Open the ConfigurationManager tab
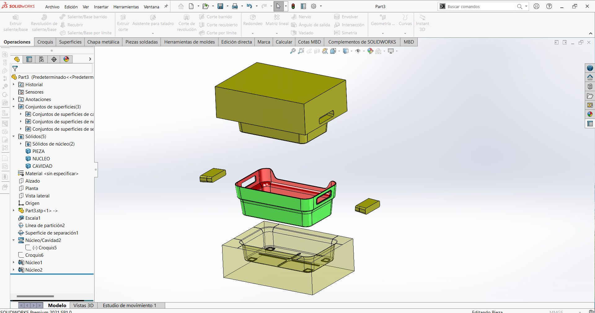The width and height of the screenshot is (595, 313). coord(42,59)
